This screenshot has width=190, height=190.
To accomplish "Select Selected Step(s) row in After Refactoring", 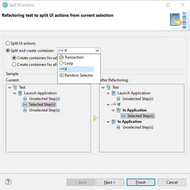I will pos(138,116).
